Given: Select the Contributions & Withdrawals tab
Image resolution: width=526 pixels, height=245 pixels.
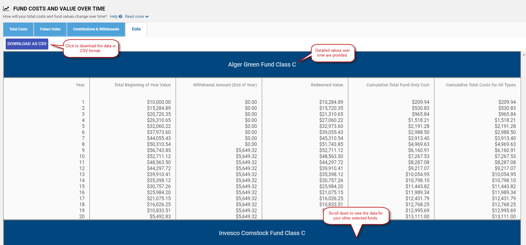Looking at the screenshot, I should click(x=96, y=29).
